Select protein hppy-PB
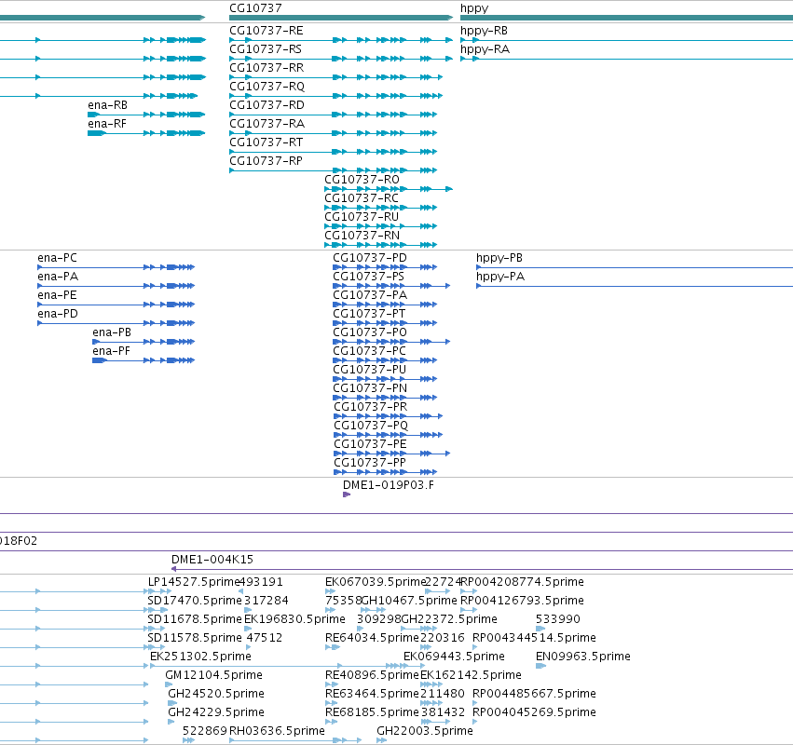This screenshot has width=793, height=745. [499, 258]
